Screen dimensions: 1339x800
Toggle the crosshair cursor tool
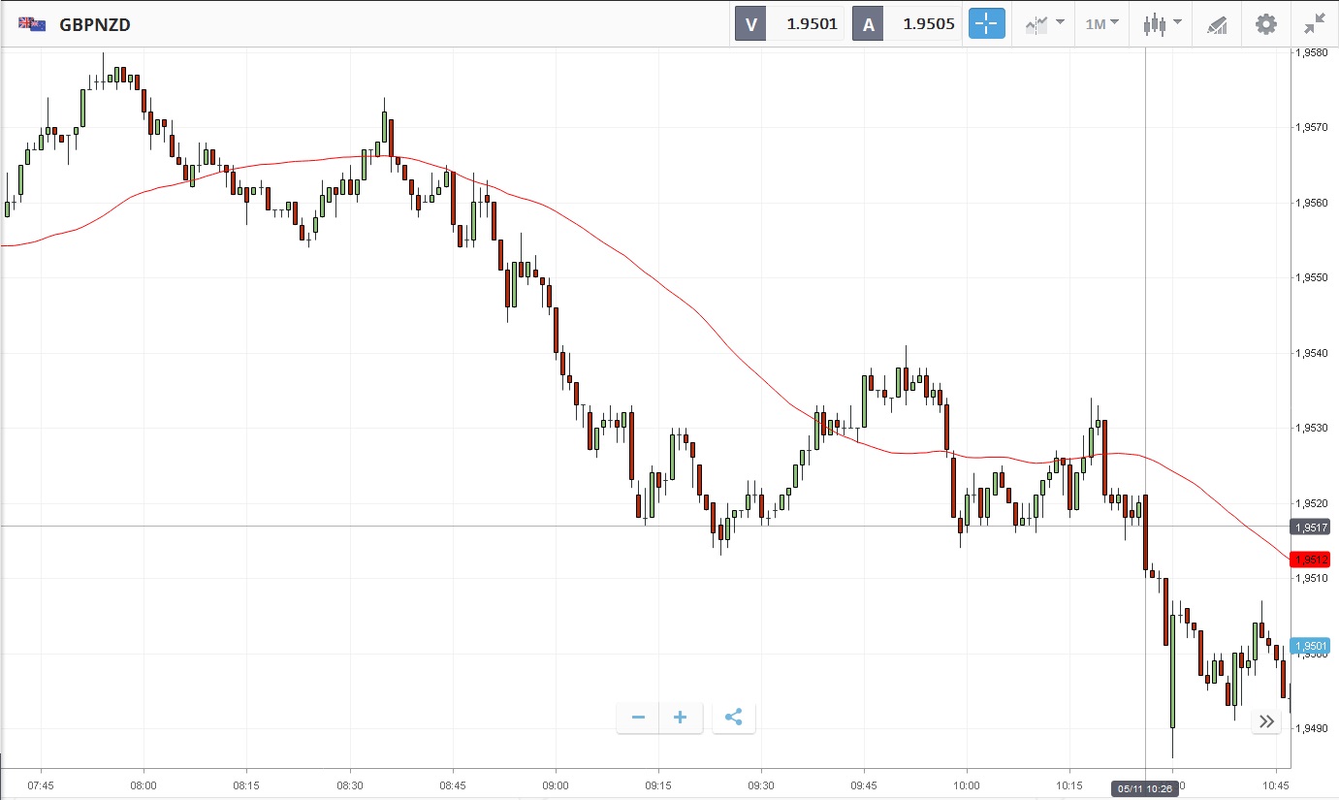pos(986,24)
